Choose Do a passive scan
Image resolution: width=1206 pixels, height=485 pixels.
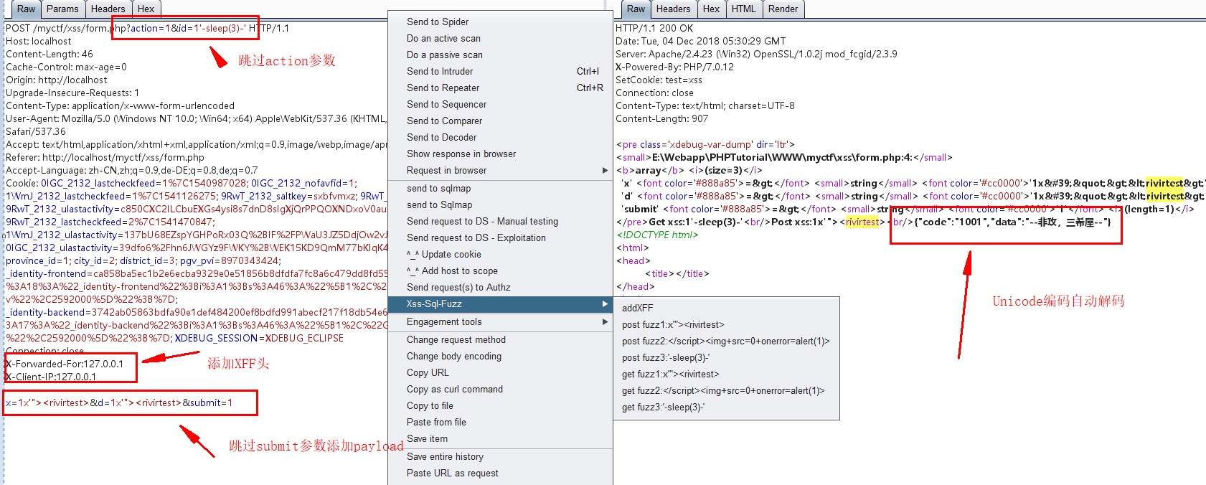(500, 55)
